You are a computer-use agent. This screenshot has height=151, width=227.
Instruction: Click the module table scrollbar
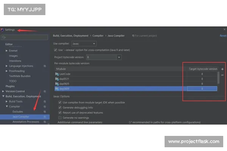(x=218, y=78)
